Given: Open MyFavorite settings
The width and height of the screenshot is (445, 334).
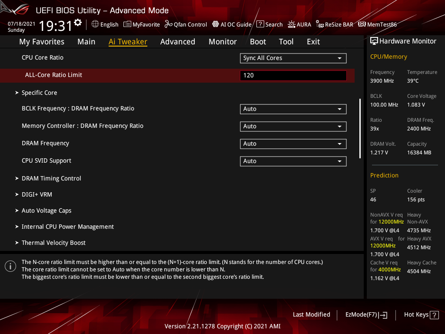Looking at the screenshot, I should tap(141, 24).
